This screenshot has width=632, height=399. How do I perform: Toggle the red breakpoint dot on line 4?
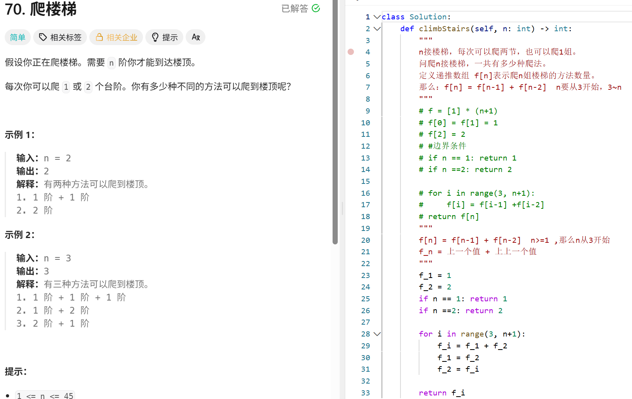point(350,51)
